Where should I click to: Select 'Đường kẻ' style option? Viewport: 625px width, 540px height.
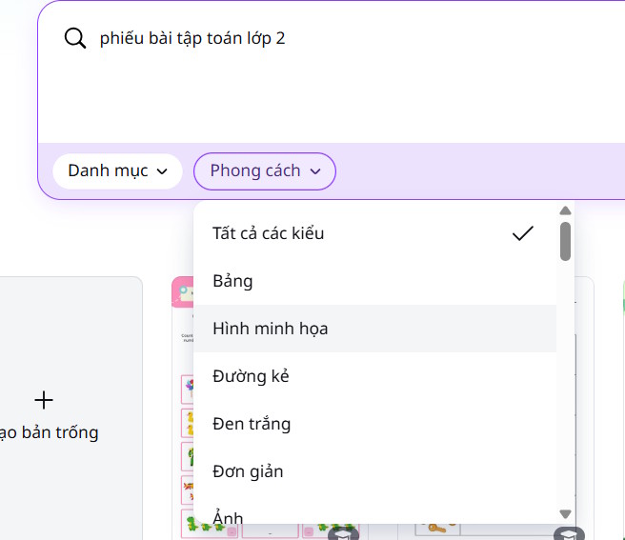tap(374, 376)
